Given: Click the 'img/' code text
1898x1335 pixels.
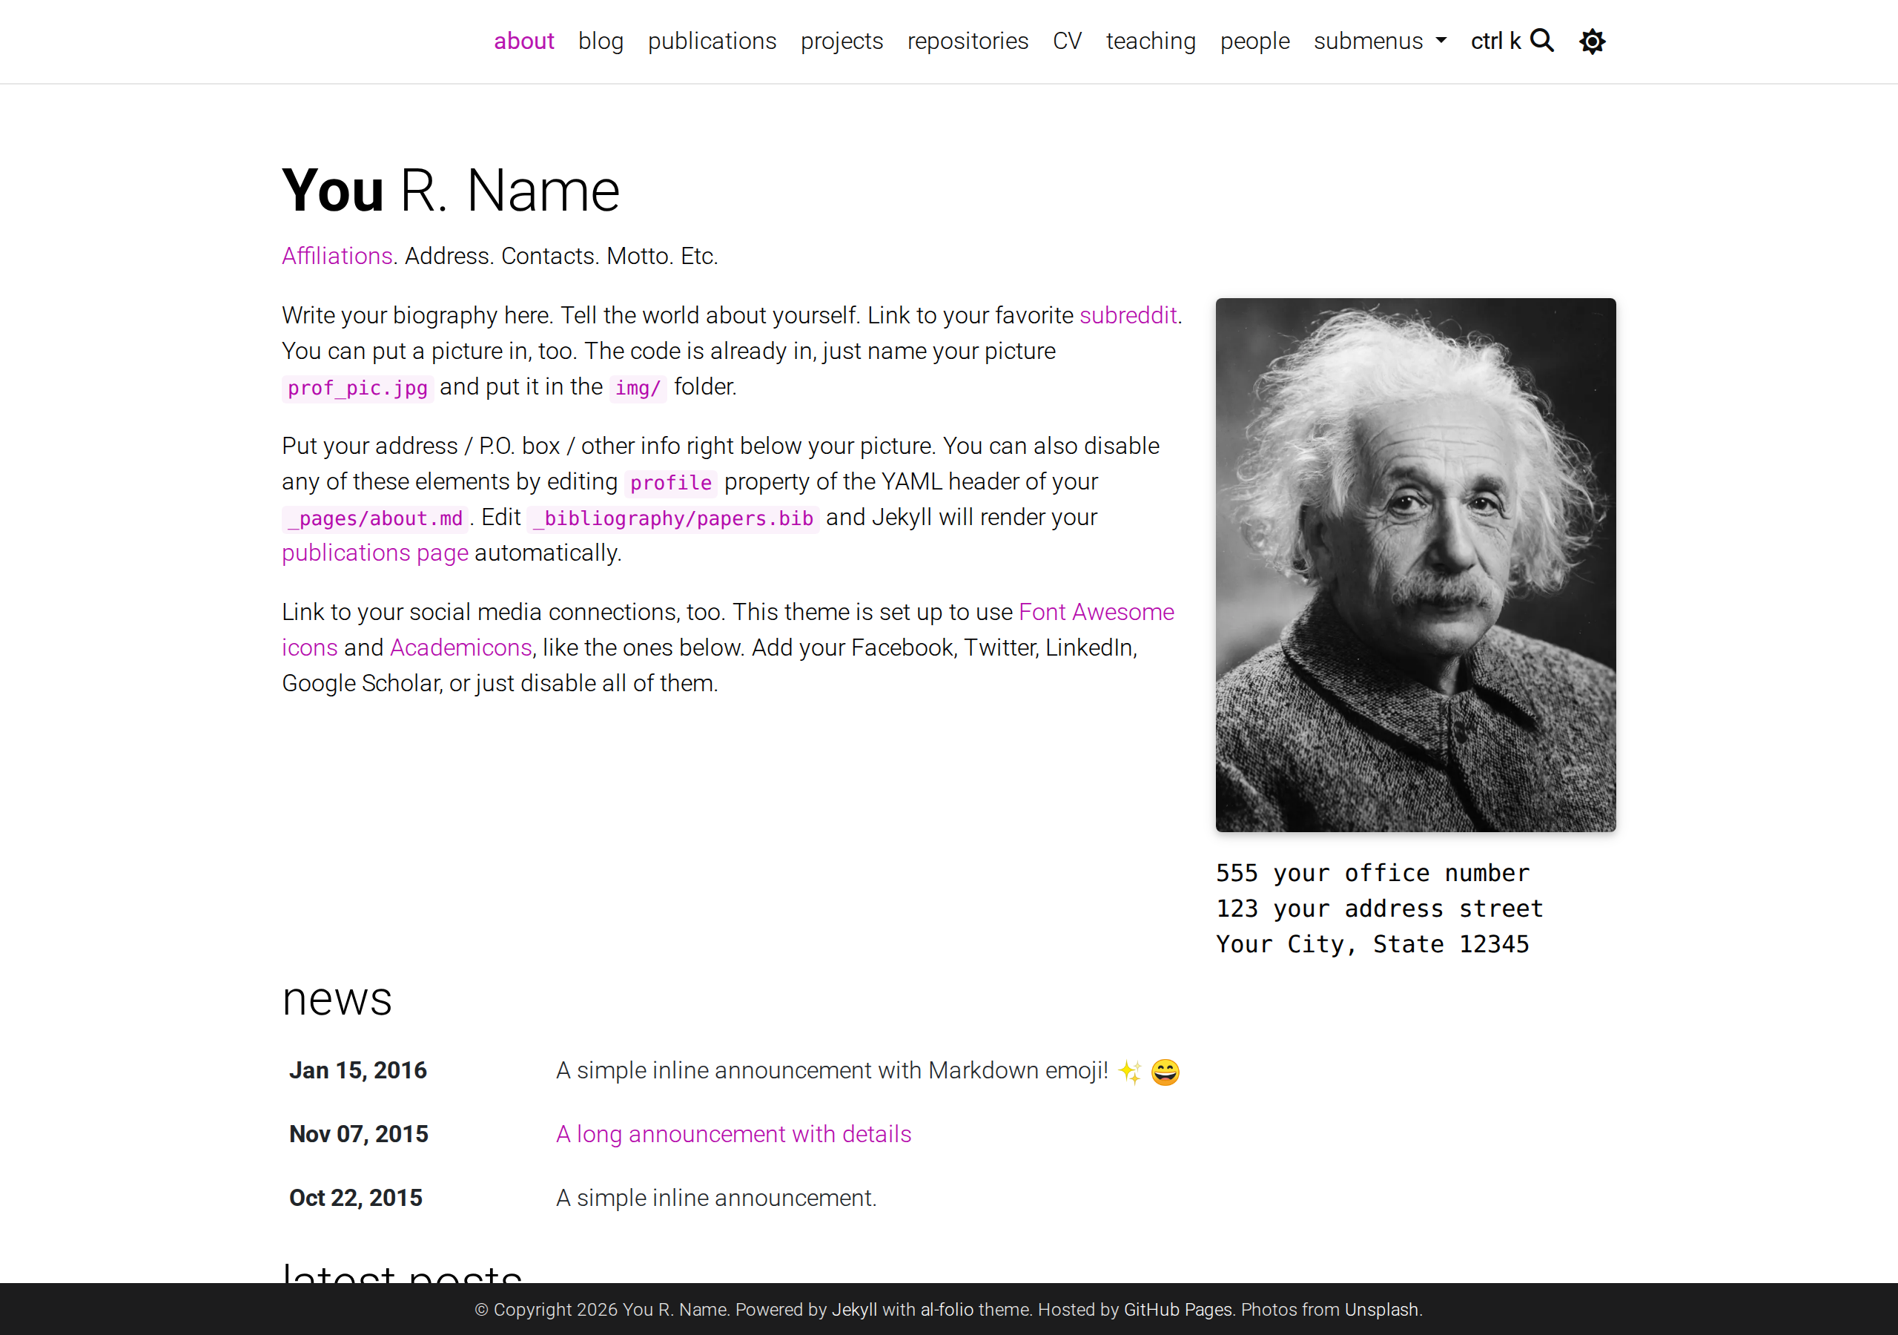Looking at the screenshot, I should [x=638, y=388].
